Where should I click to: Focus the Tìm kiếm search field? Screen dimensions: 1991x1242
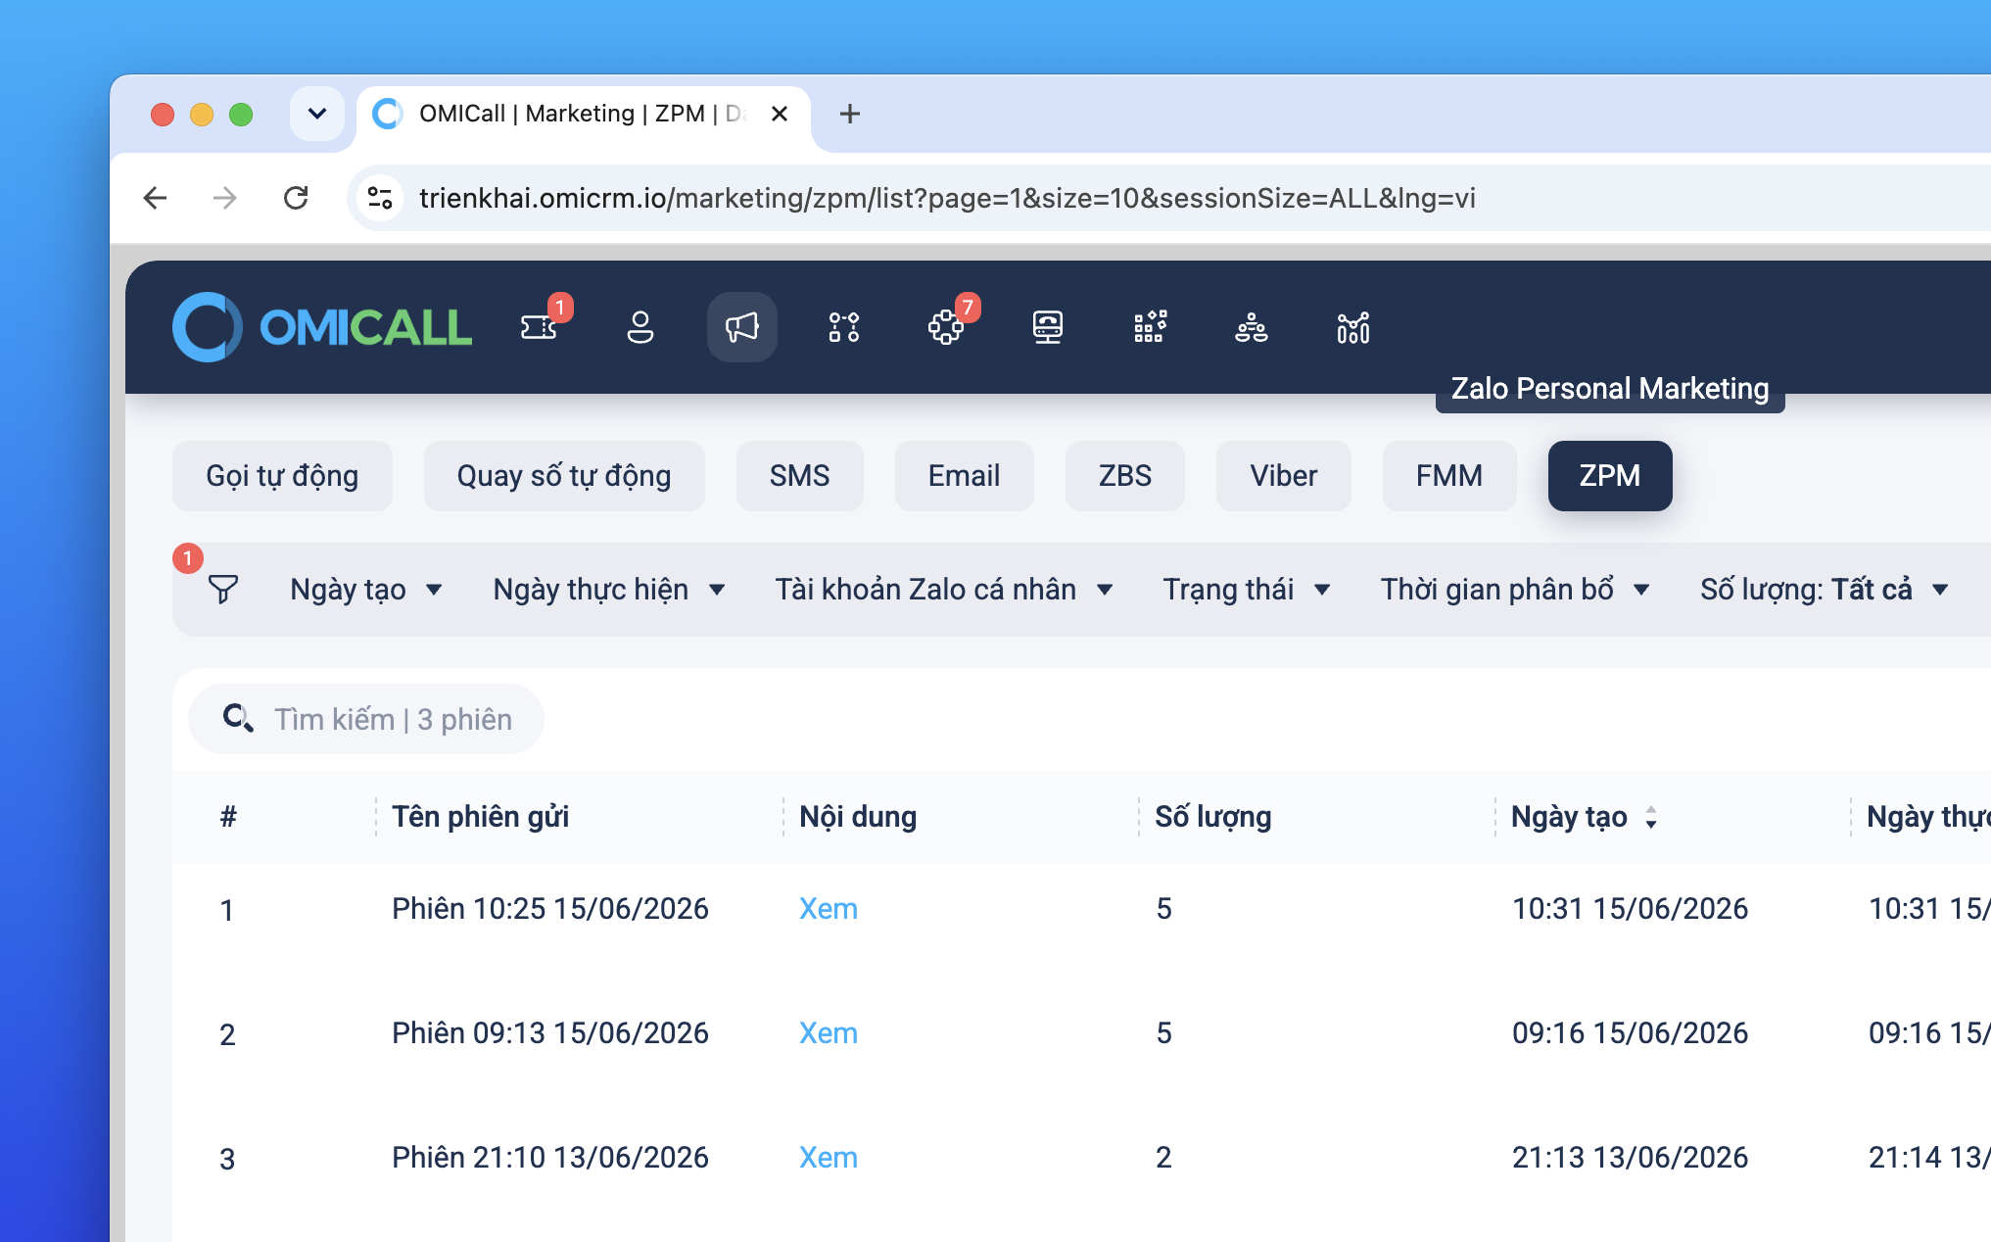[366, 719]
